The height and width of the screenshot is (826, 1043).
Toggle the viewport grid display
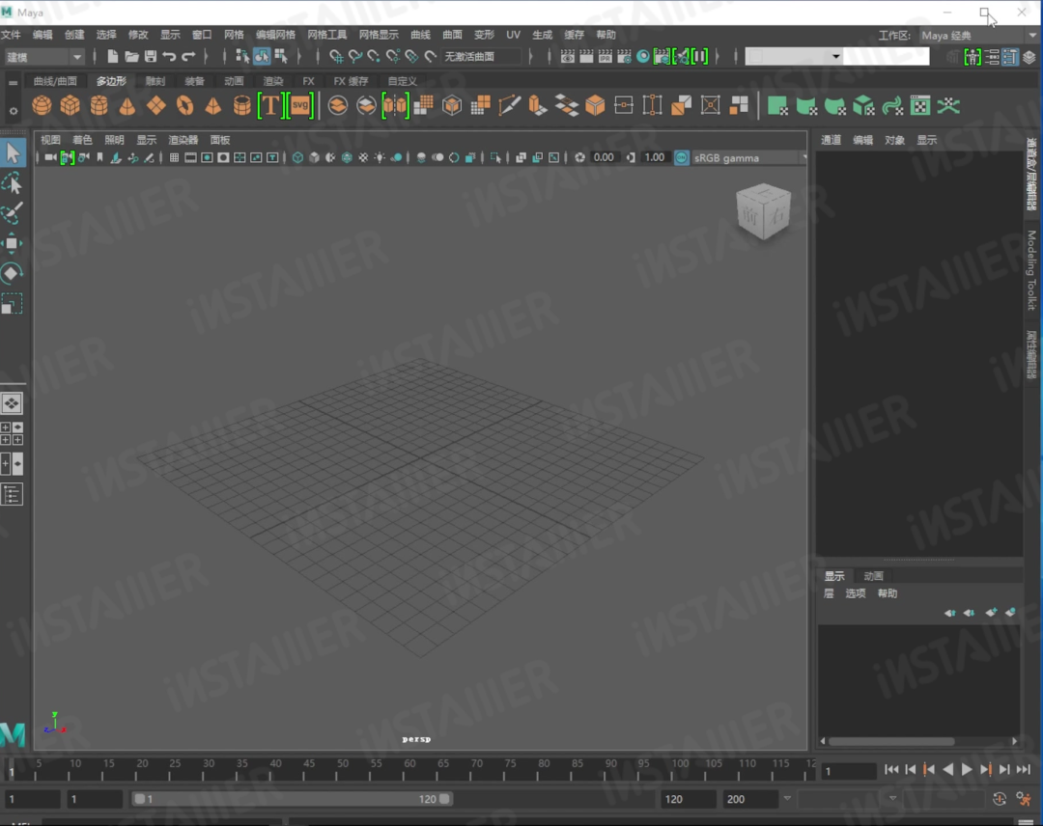click(174, 157)
